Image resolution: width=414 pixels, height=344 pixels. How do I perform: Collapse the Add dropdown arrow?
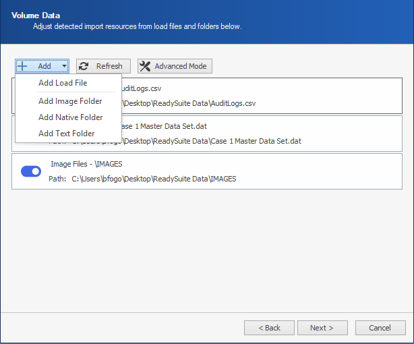point(64,66)
